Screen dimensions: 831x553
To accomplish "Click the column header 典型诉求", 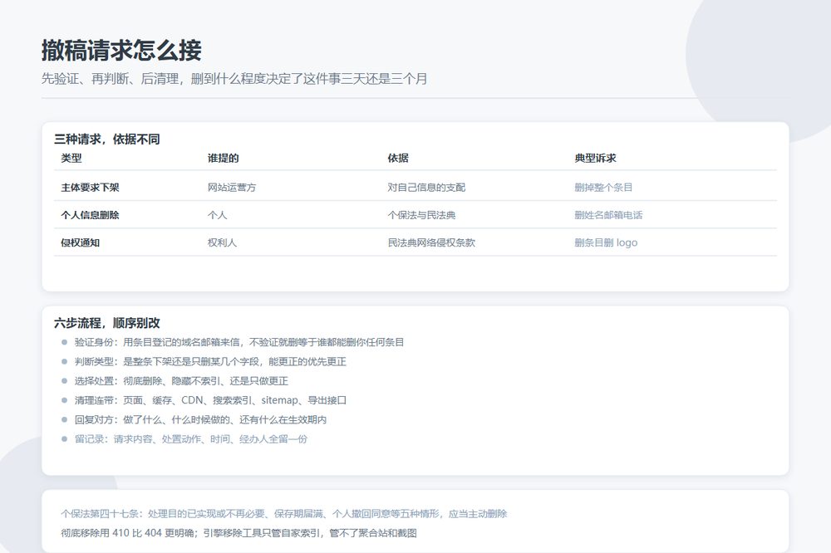I will tap(595, 158).
